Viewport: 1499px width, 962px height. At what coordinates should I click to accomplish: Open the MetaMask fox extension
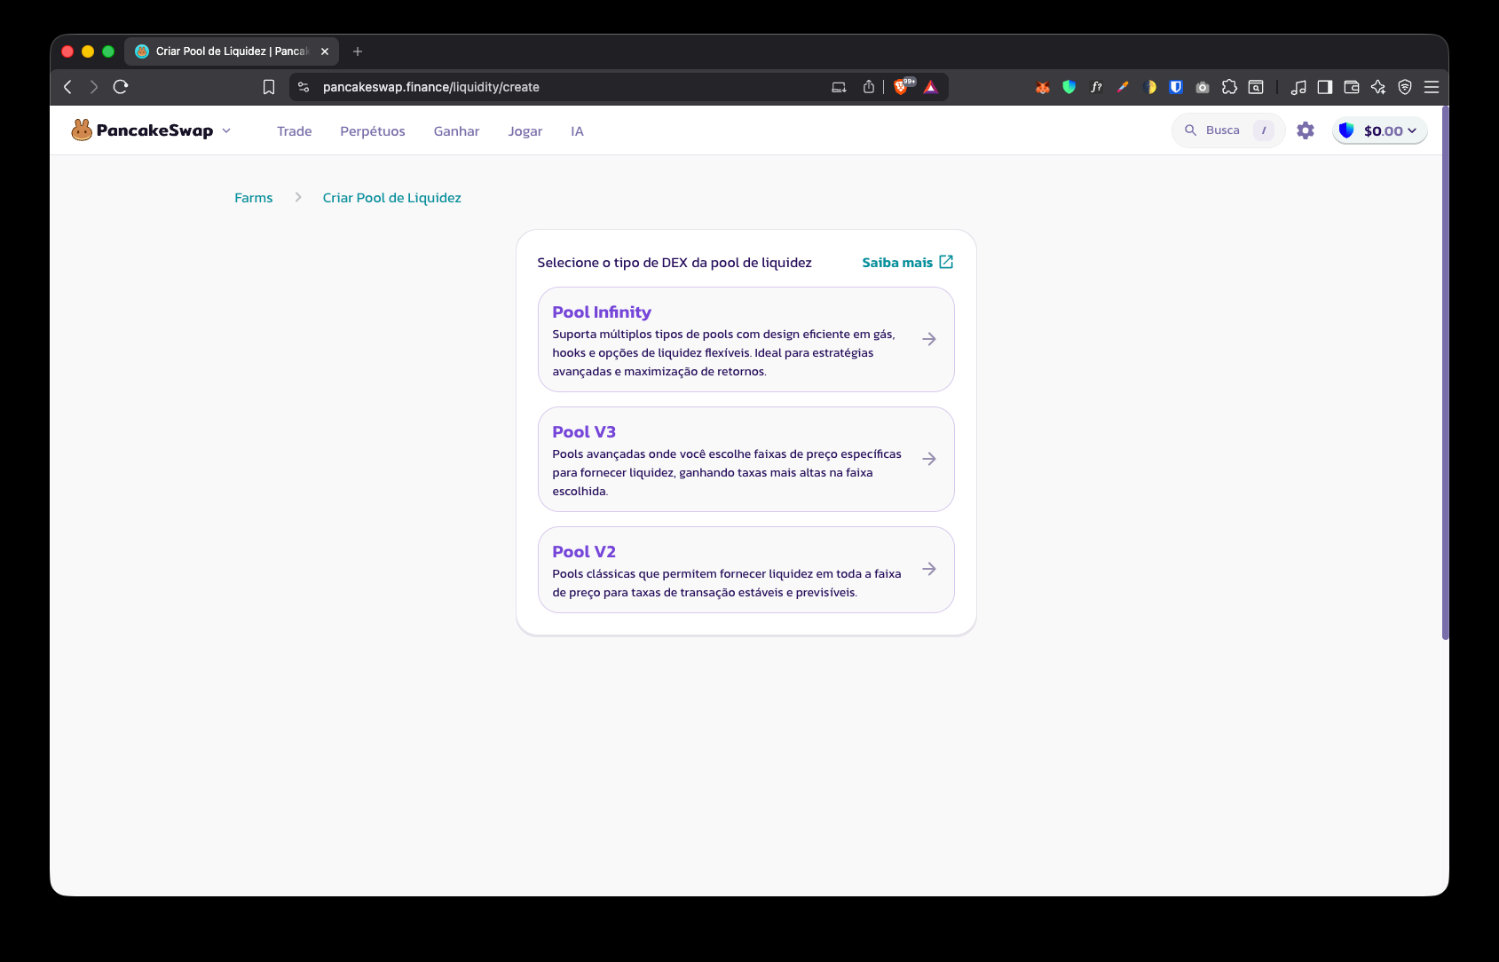1043,87
